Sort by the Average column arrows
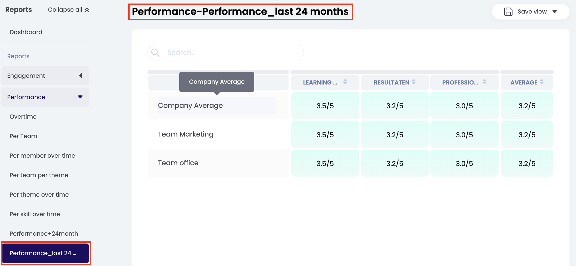Screen dimensions: 576x266 click(541, 82)
